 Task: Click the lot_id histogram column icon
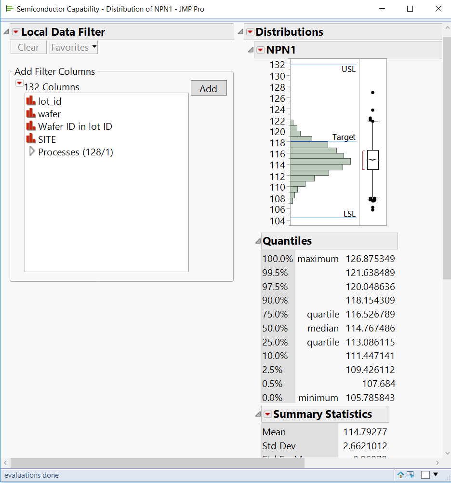[30, 101]
